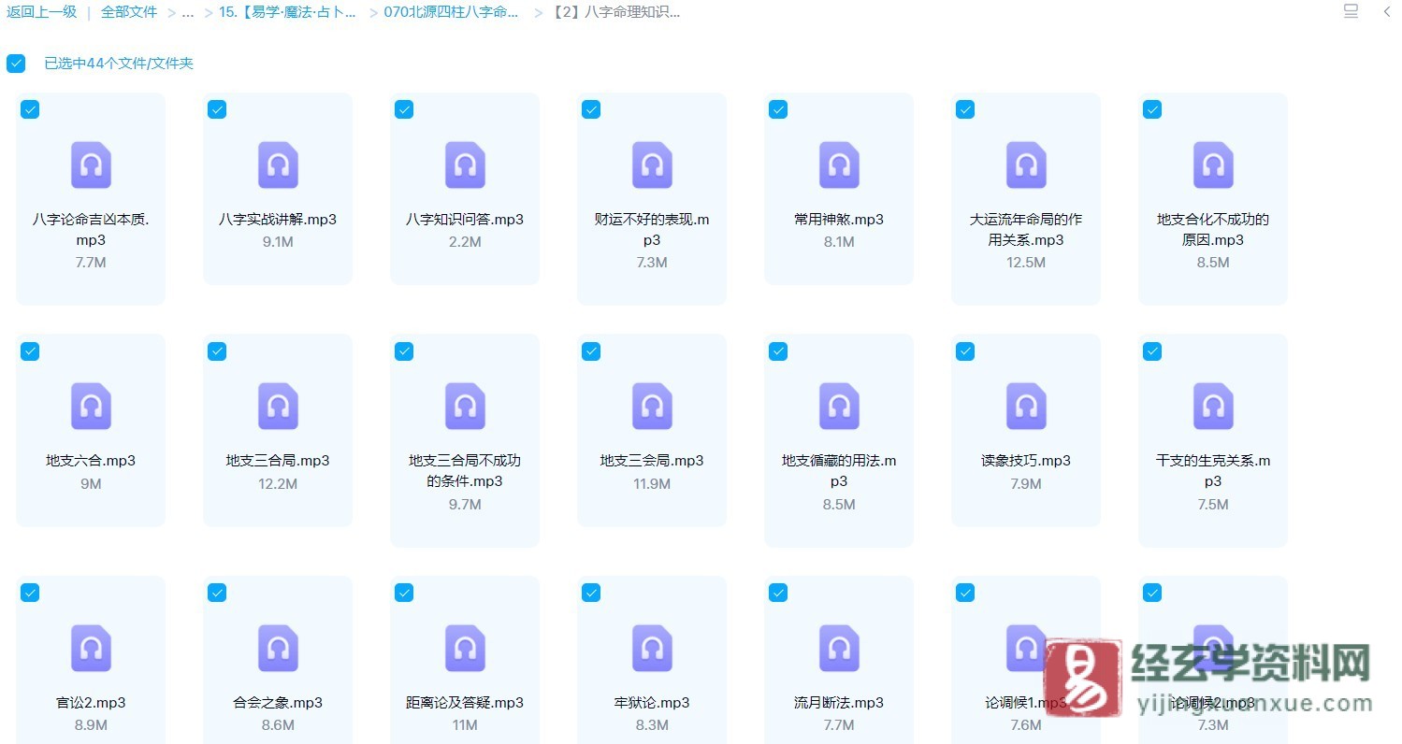Open the 八字论命吉凶本质.mp3 audio icon

point(91,165)
